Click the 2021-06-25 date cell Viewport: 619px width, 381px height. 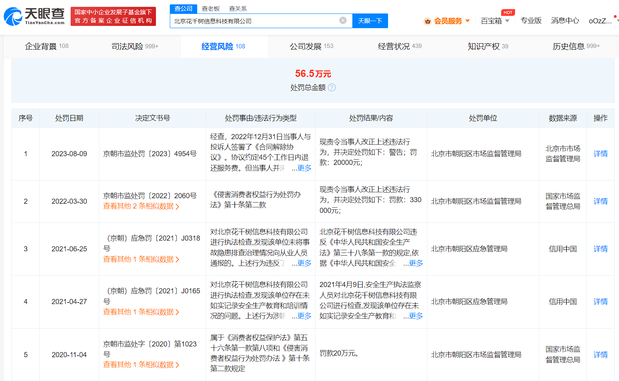69,249
